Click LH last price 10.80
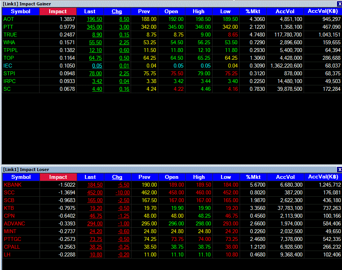This screenshot has width=342, height=270. pos(96,254)
